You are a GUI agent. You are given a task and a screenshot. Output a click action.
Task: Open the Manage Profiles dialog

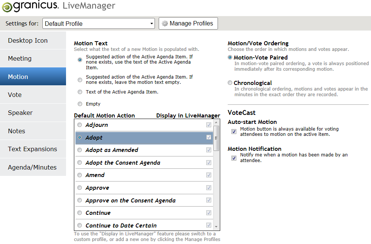tap(188, 23)
